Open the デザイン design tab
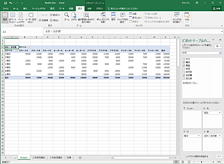 [x=100, y=9]
